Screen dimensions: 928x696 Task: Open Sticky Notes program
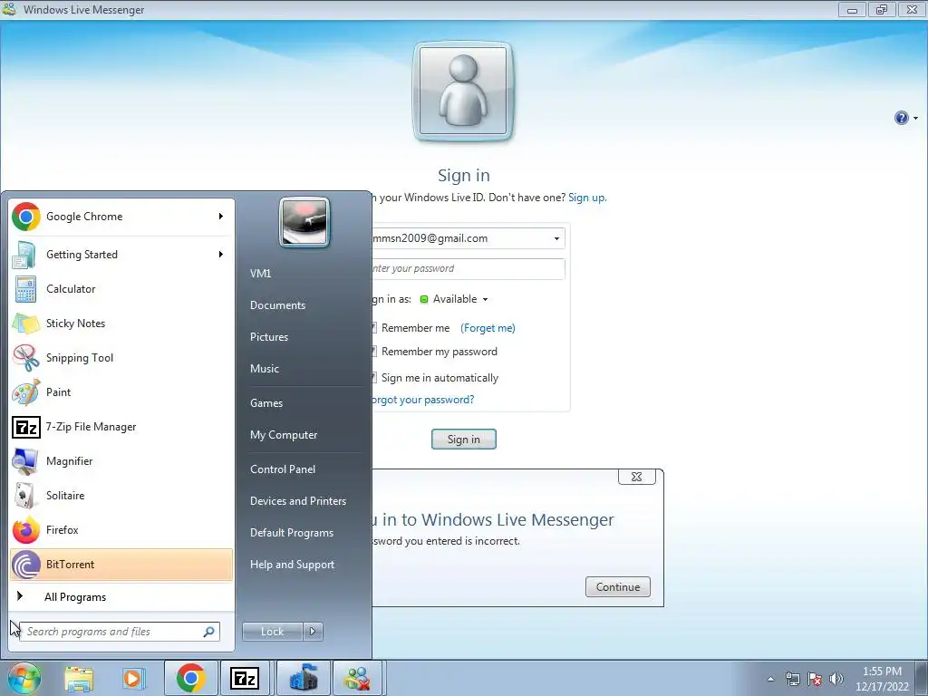(121, 324)
